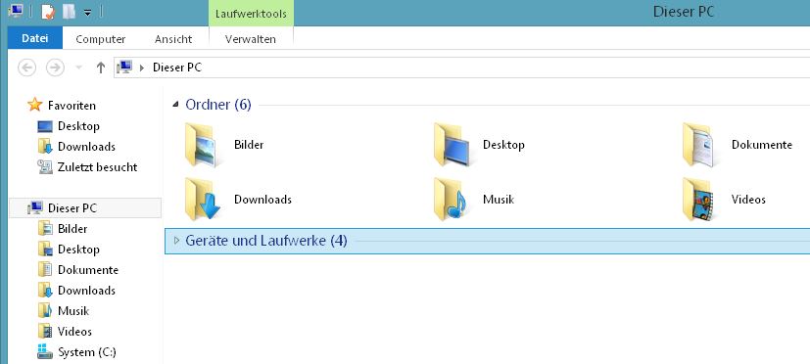Select the Laufwerktools contextual tab header
Image resolution: width=810 pixels, height=364 pixels.
tap(251, 14)
